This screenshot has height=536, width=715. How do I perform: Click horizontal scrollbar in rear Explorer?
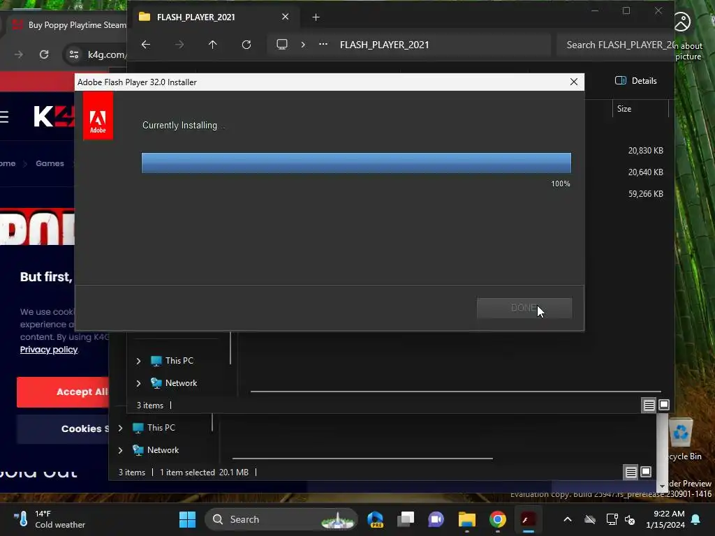(362, 458)
